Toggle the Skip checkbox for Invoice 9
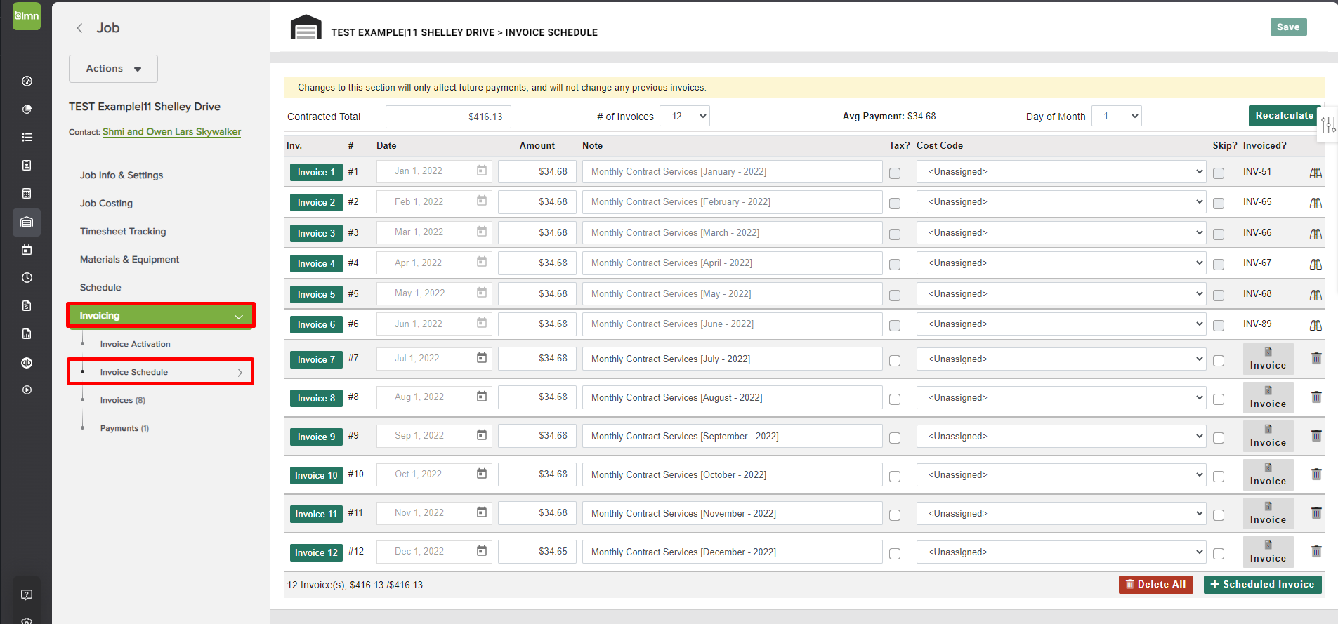This screenshot has height=624, width=1338. tap(1219, 438)
